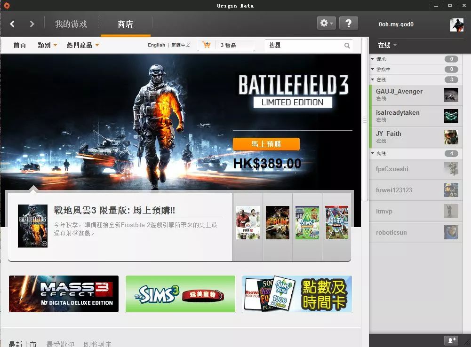Click the forward navigation arrow
471x347 pixels.
click(32, 23)
